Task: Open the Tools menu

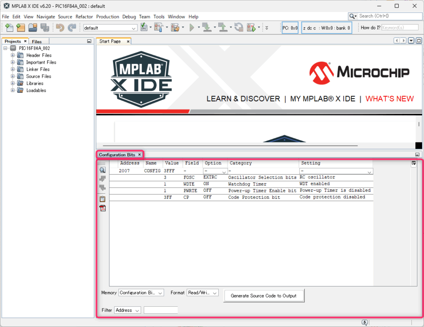Action: 159,17
